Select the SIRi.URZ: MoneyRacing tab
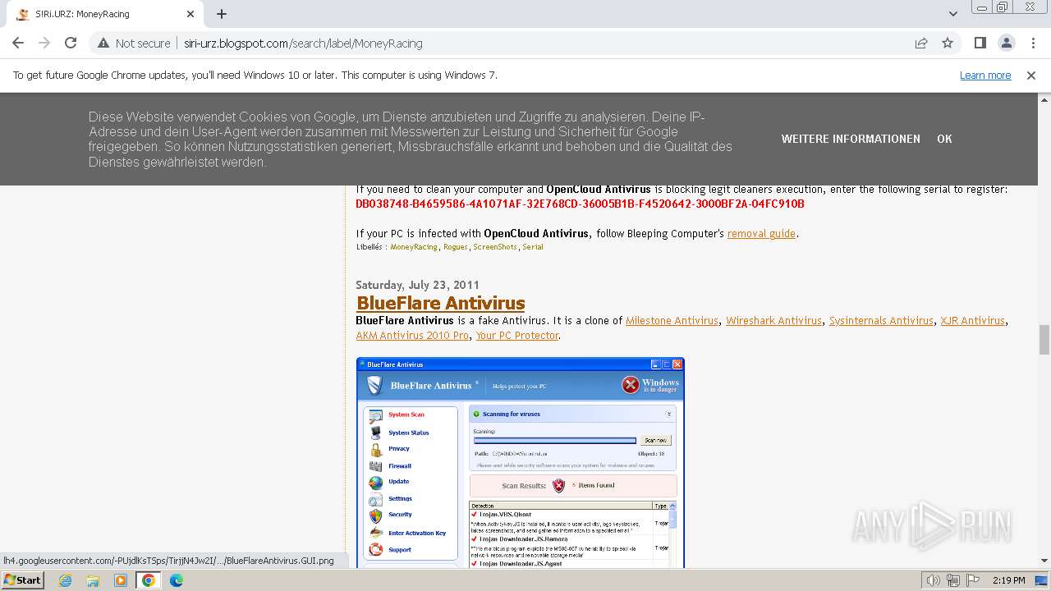1051x591 pixels. [x=105, y=14]
